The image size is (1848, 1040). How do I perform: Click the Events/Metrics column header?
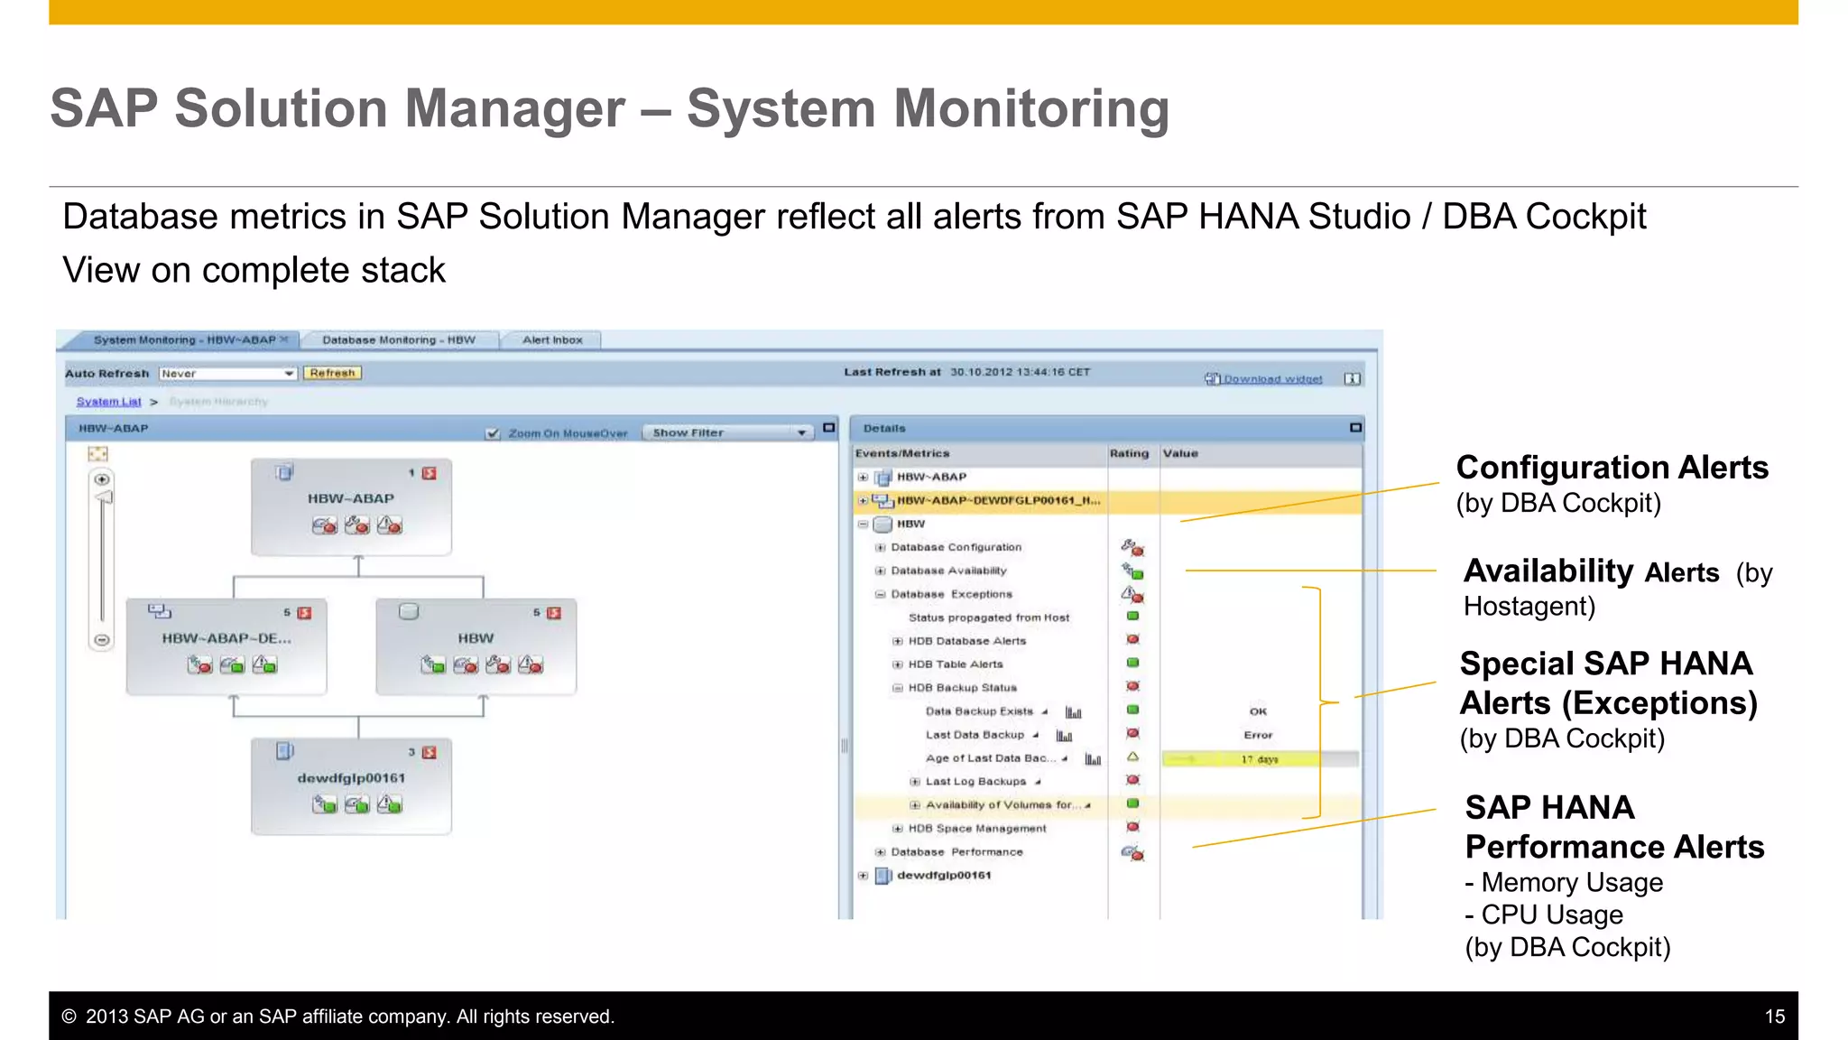coord(980,454)
